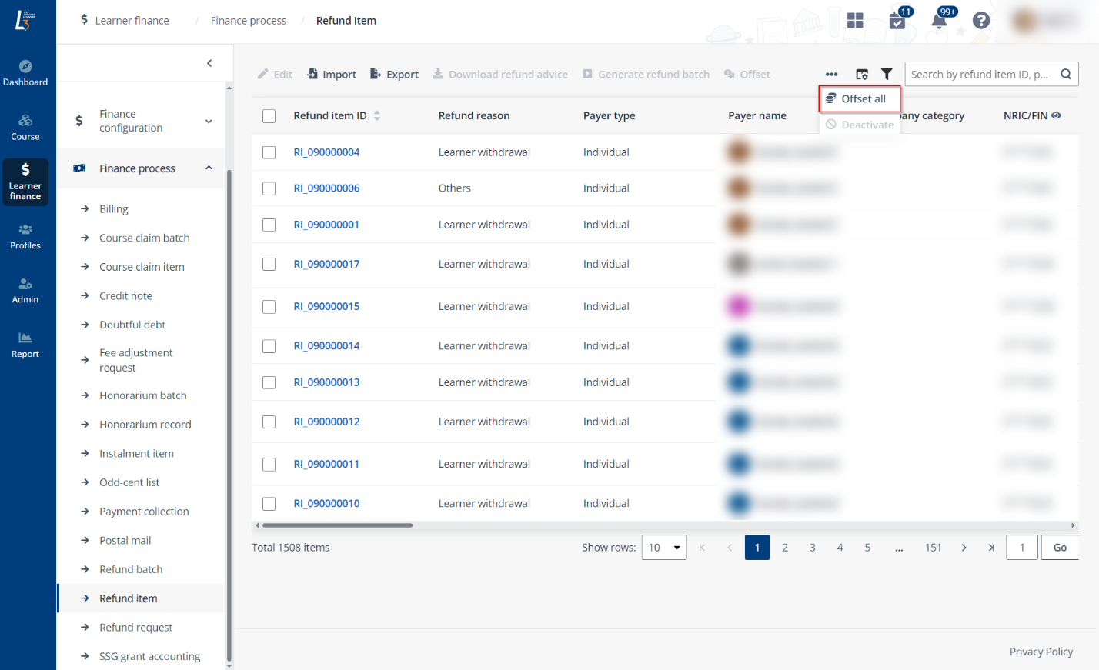Toggle NRIC/FIN visibility eye icon
Image resolution: width=1099 pixels, height=670 pixels.
pyautogui.click(x=1056, y=115)
